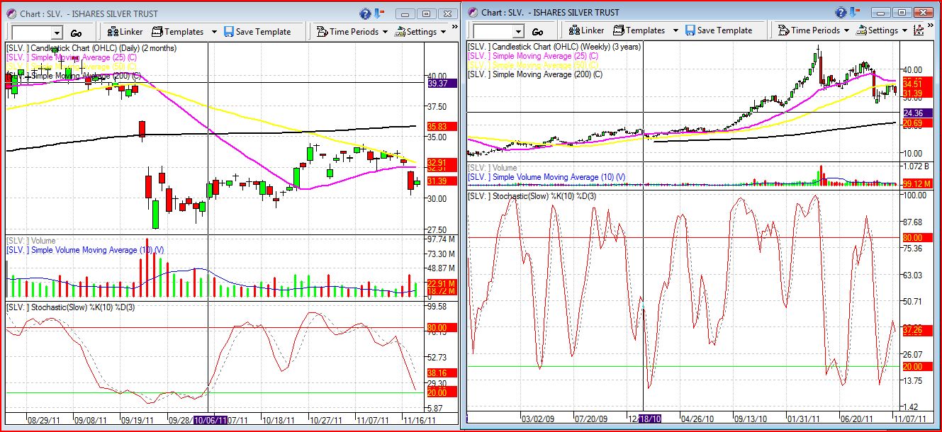Click into the symbol entry field of the Weekly chart
Screen dimensions: 942x432
point(493,32)
